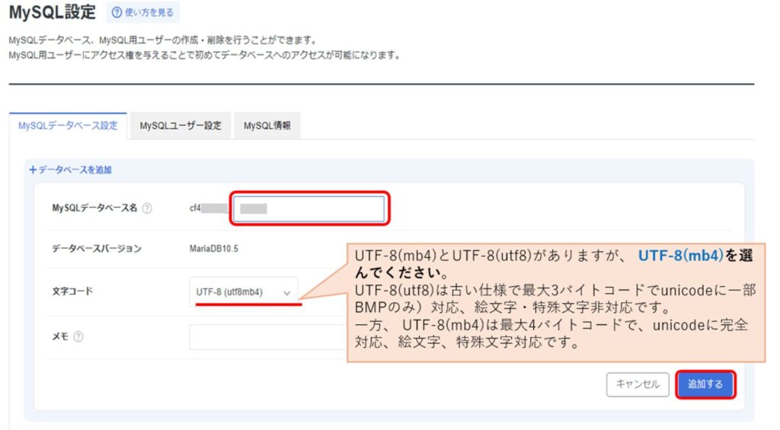Open the MySQL情報 tab
This screenshot has width=780, height=430.
pyautogui.click(x=267, y=126)
